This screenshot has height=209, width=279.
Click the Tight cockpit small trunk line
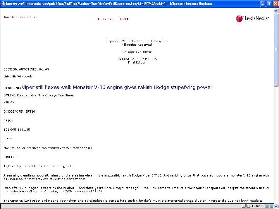click(38, 166)
